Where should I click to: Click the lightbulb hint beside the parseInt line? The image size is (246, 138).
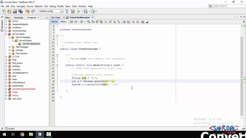click(x=53, y=81)
